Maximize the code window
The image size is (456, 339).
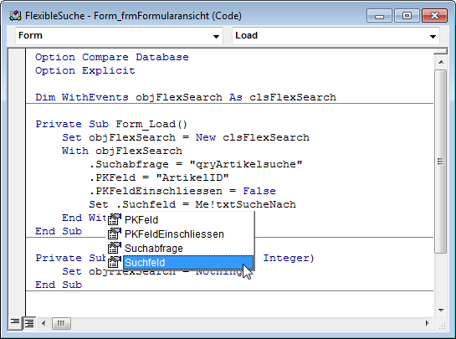pos(407,16)
